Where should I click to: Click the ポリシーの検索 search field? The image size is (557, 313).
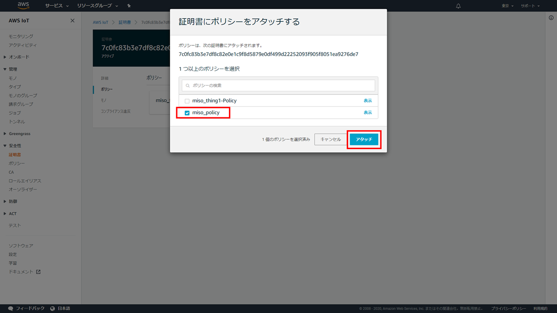click(x=278, y=86)
